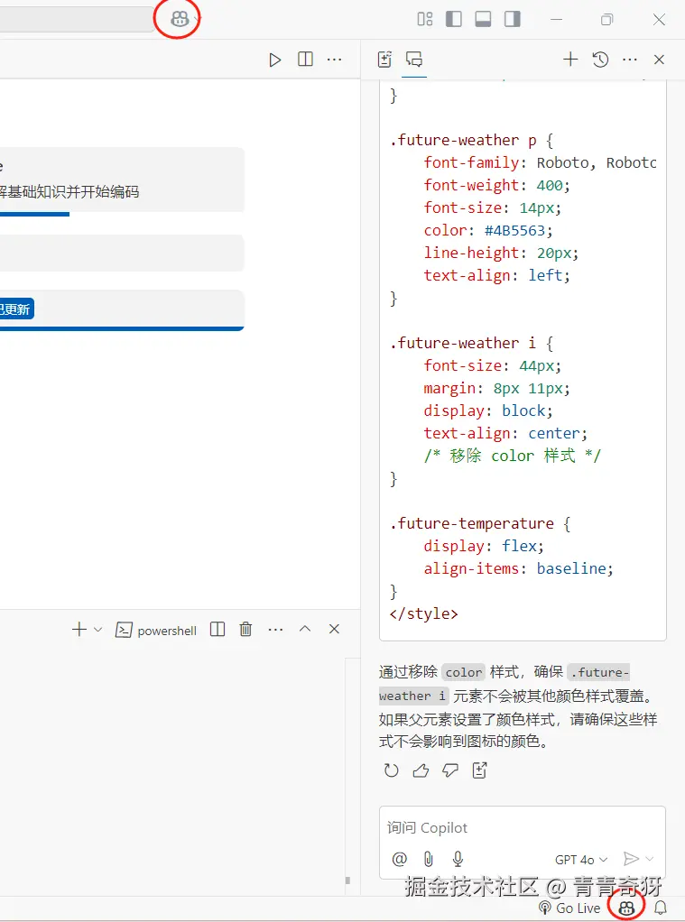
Task: Expand send options dropdown arrow
Action: tap(650, 859)
